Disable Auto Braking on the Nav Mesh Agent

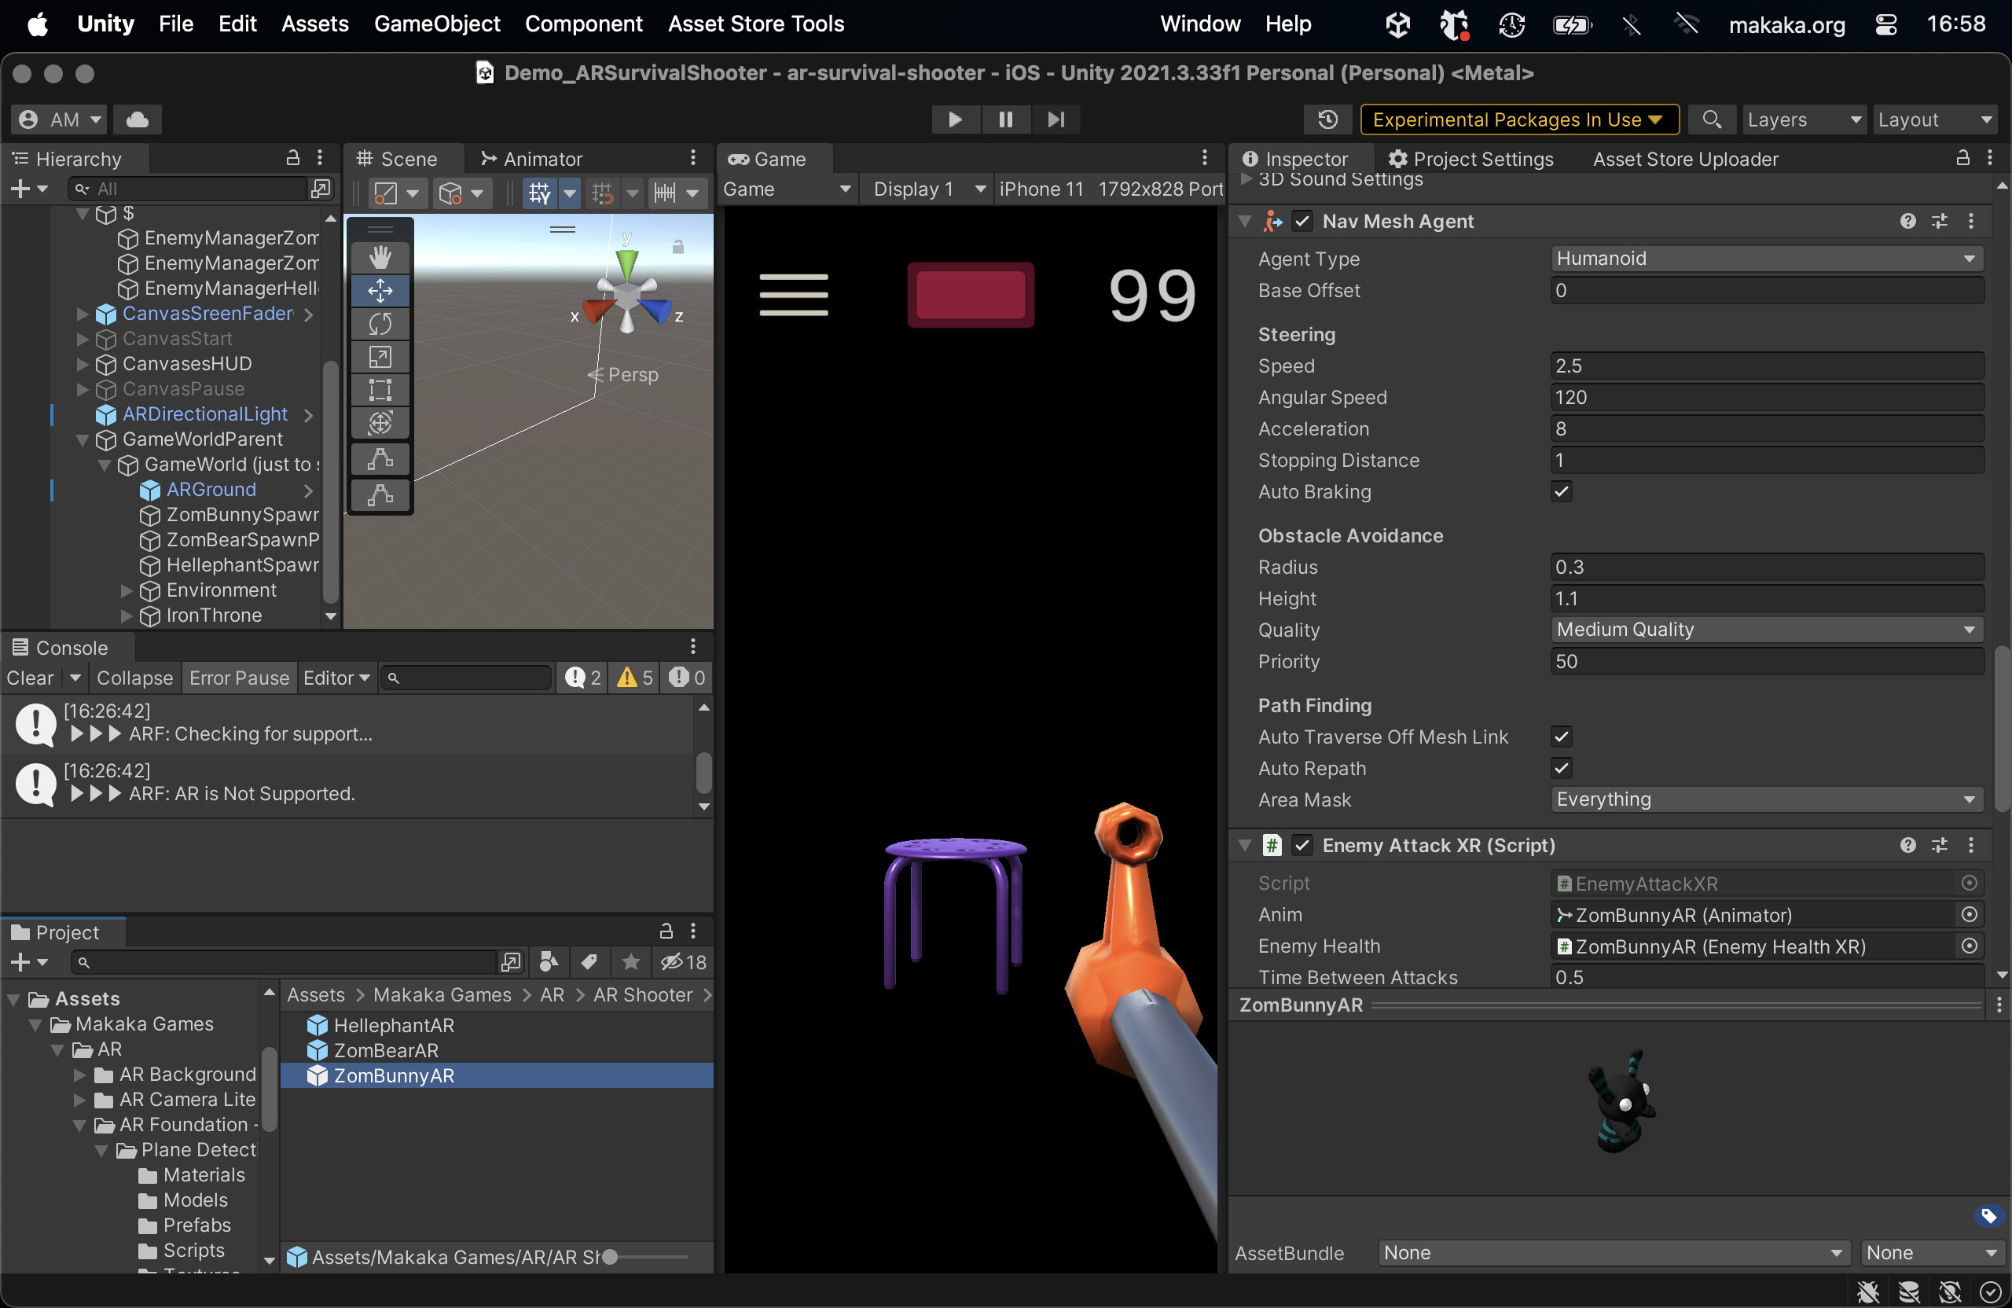[x=1561, y=491]
